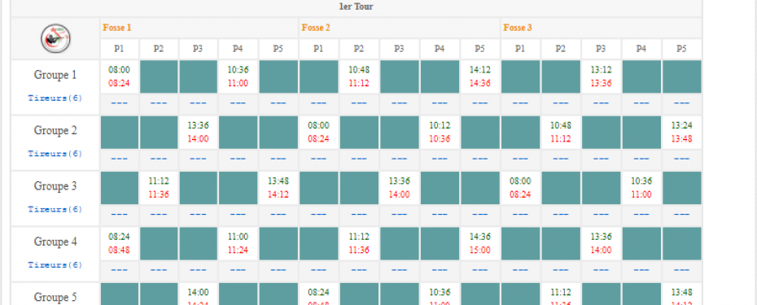Open Tireurs(6) link under Groupe 2
The width and height of the screenshot is (757, 305).
click(55, 154)
